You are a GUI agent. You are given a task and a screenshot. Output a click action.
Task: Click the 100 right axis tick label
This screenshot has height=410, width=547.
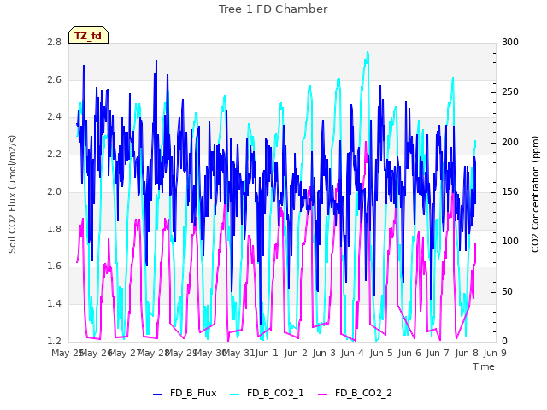pos(510,241)
